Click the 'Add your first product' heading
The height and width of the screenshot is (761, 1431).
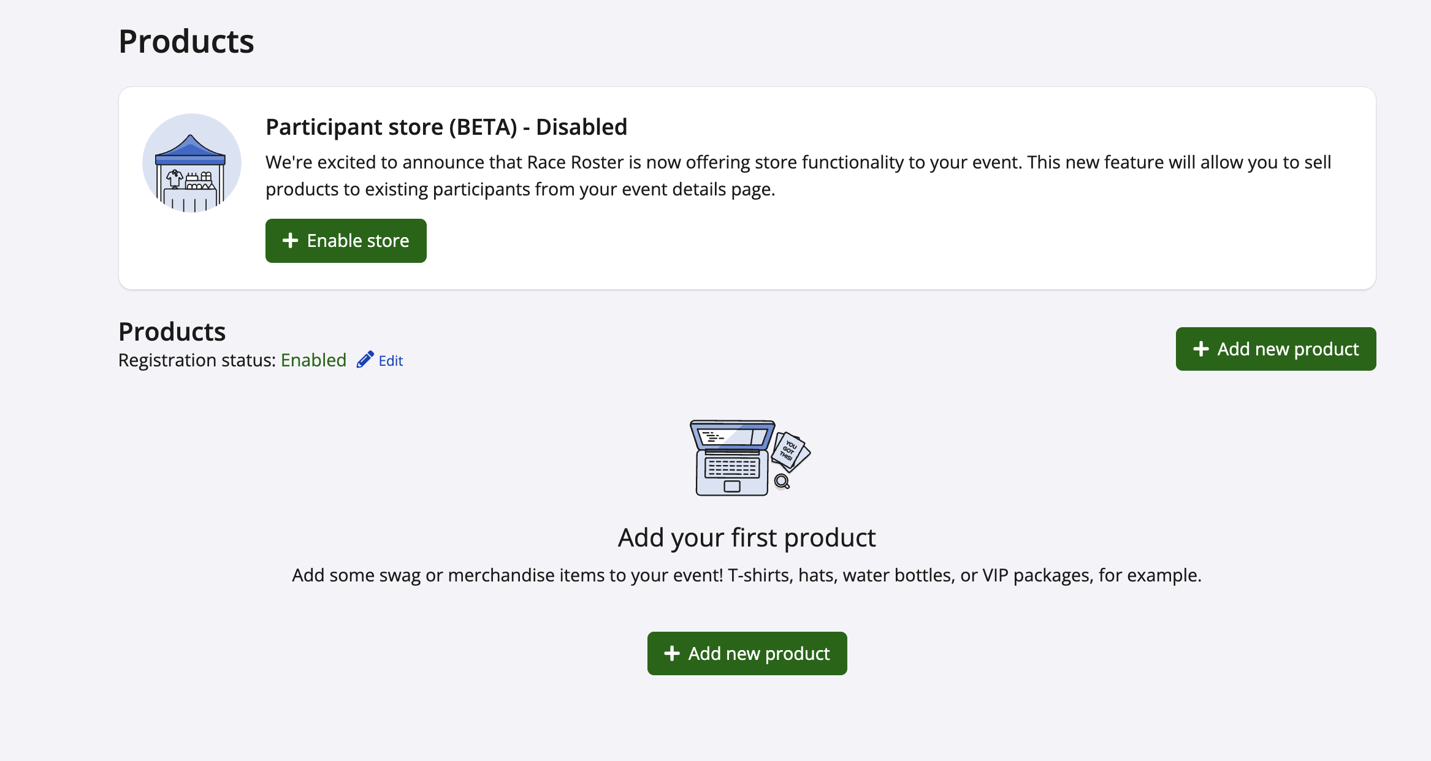pos(746,538)
